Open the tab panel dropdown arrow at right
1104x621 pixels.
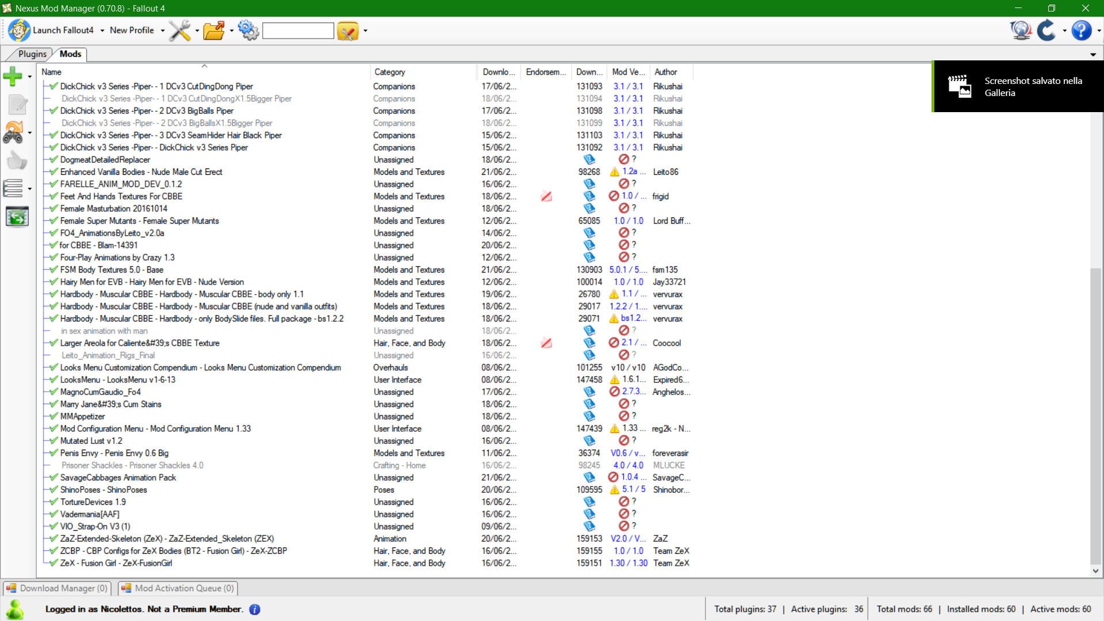pyautogui.click(x=1093, y=55)
